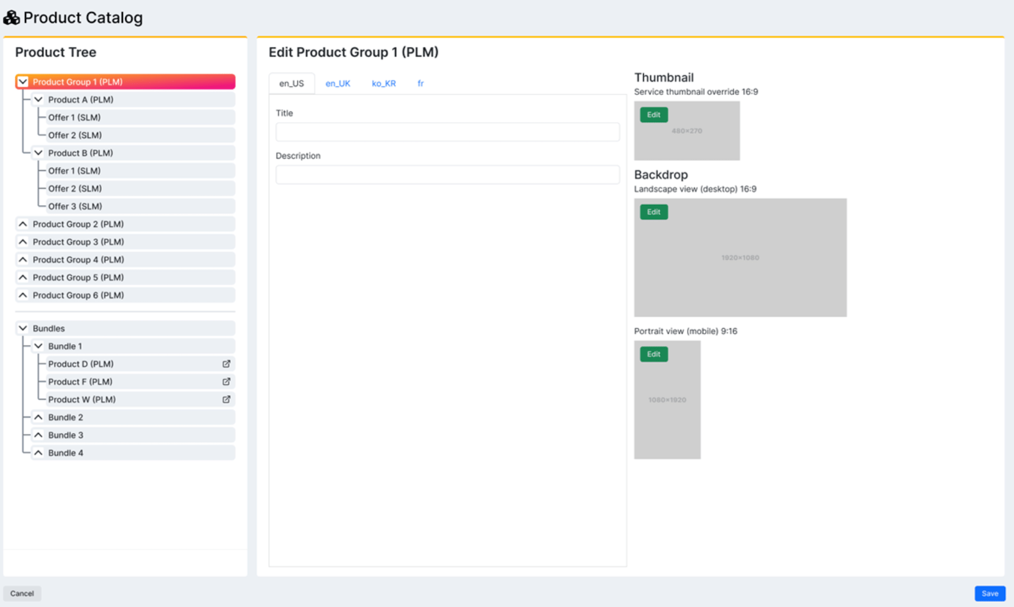Select Product D (PLM) row text

click(x=81, y=364)
